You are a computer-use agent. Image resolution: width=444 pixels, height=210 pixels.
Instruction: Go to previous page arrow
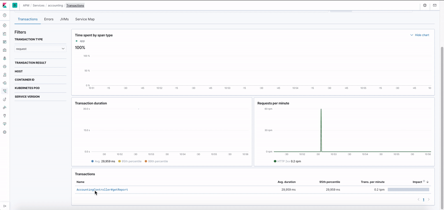(x=419, y=200)
